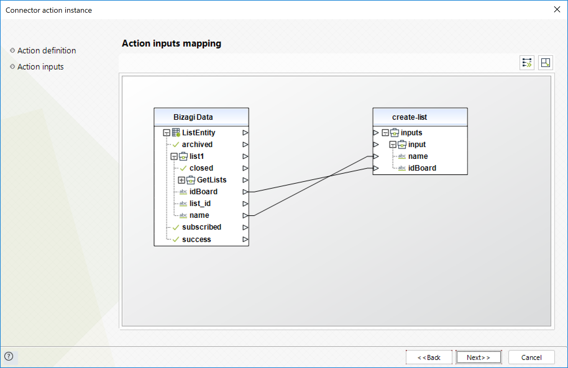
Task: Click the create-list box header
Action: point(420,117)
